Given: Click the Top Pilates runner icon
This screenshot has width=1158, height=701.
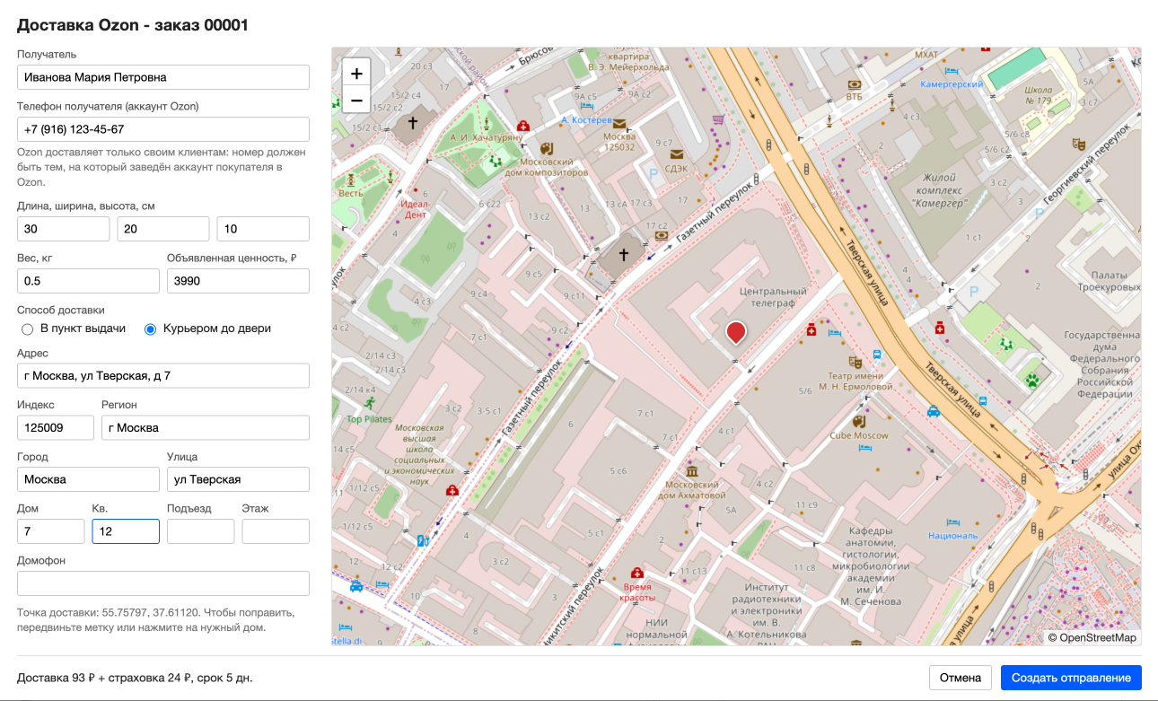Looking at the screenshot, I should pos(370,403).
